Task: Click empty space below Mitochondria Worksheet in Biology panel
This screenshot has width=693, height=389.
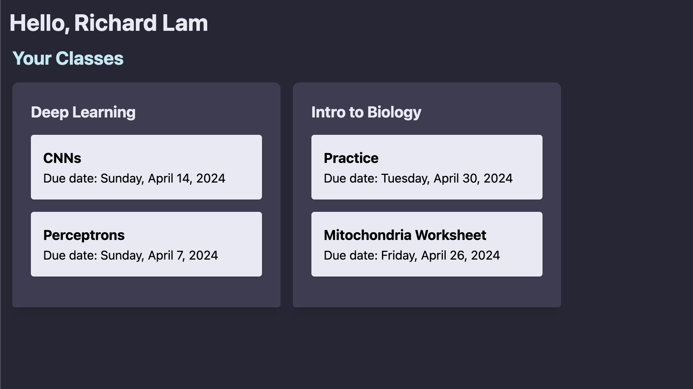Action: 427,292
